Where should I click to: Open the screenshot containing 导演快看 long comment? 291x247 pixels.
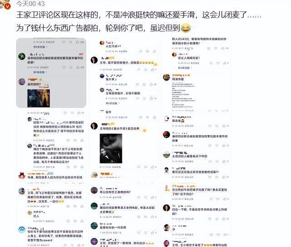pyautogui.click(x=196, y=73)
